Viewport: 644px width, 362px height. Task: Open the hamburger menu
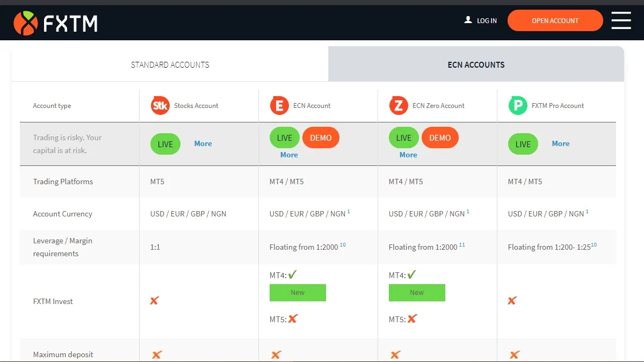pos(621,20)
